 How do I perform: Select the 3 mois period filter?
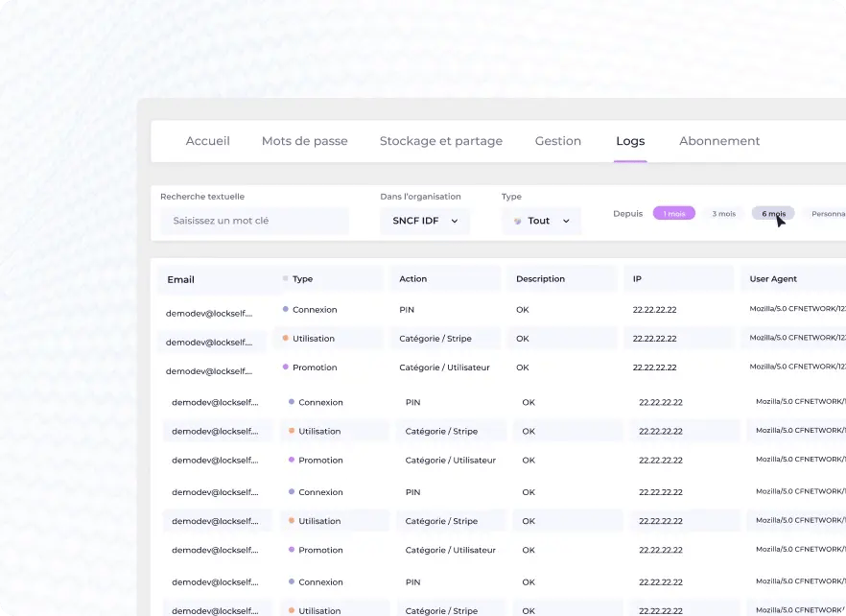click(x=723, y=213)
